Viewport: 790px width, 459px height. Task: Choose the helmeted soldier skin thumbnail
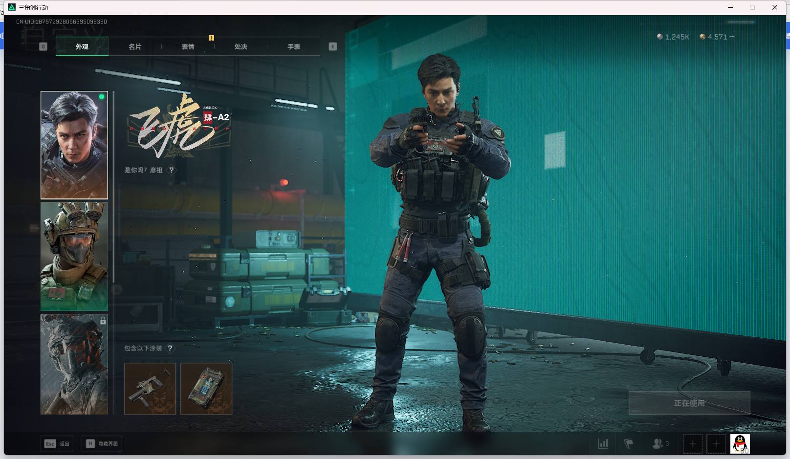click(x=74, y=257)
